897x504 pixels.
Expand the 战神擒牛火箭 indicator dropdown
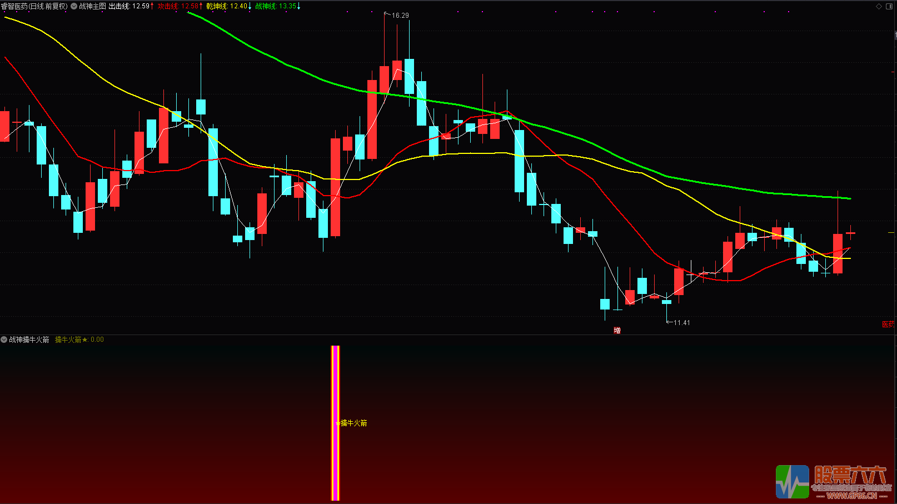click(x=4, y=340)
